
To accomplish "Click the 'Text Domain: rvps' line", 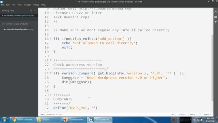I will (x=71, y=17).
